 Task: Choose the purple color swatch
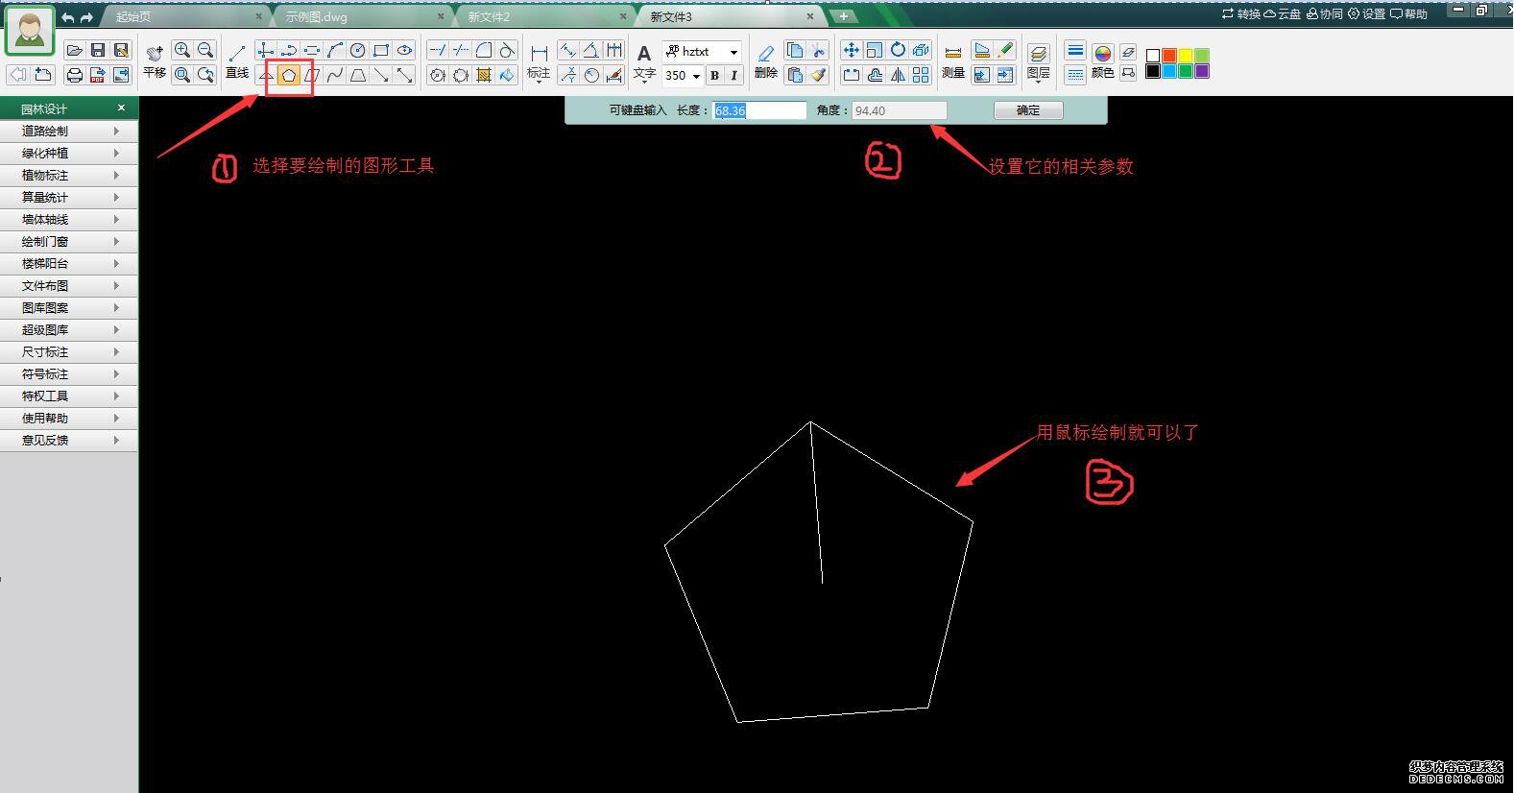[x=1202, y=71]
